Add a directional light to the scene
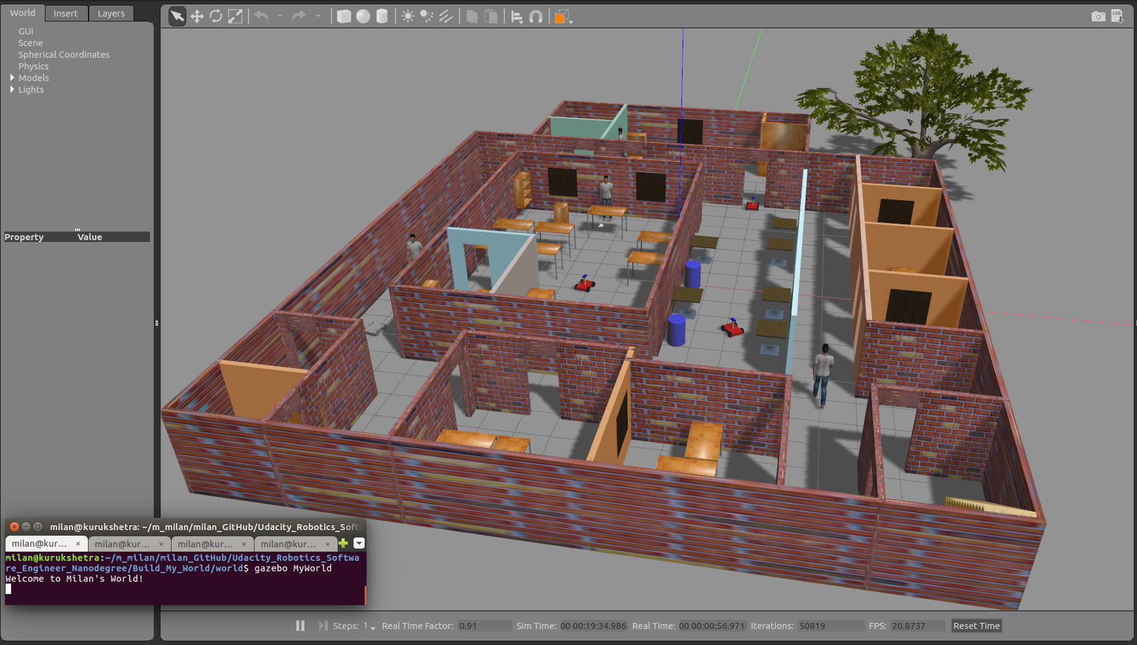This screenshot has width=1137, height=645. (x=446, y=17)
